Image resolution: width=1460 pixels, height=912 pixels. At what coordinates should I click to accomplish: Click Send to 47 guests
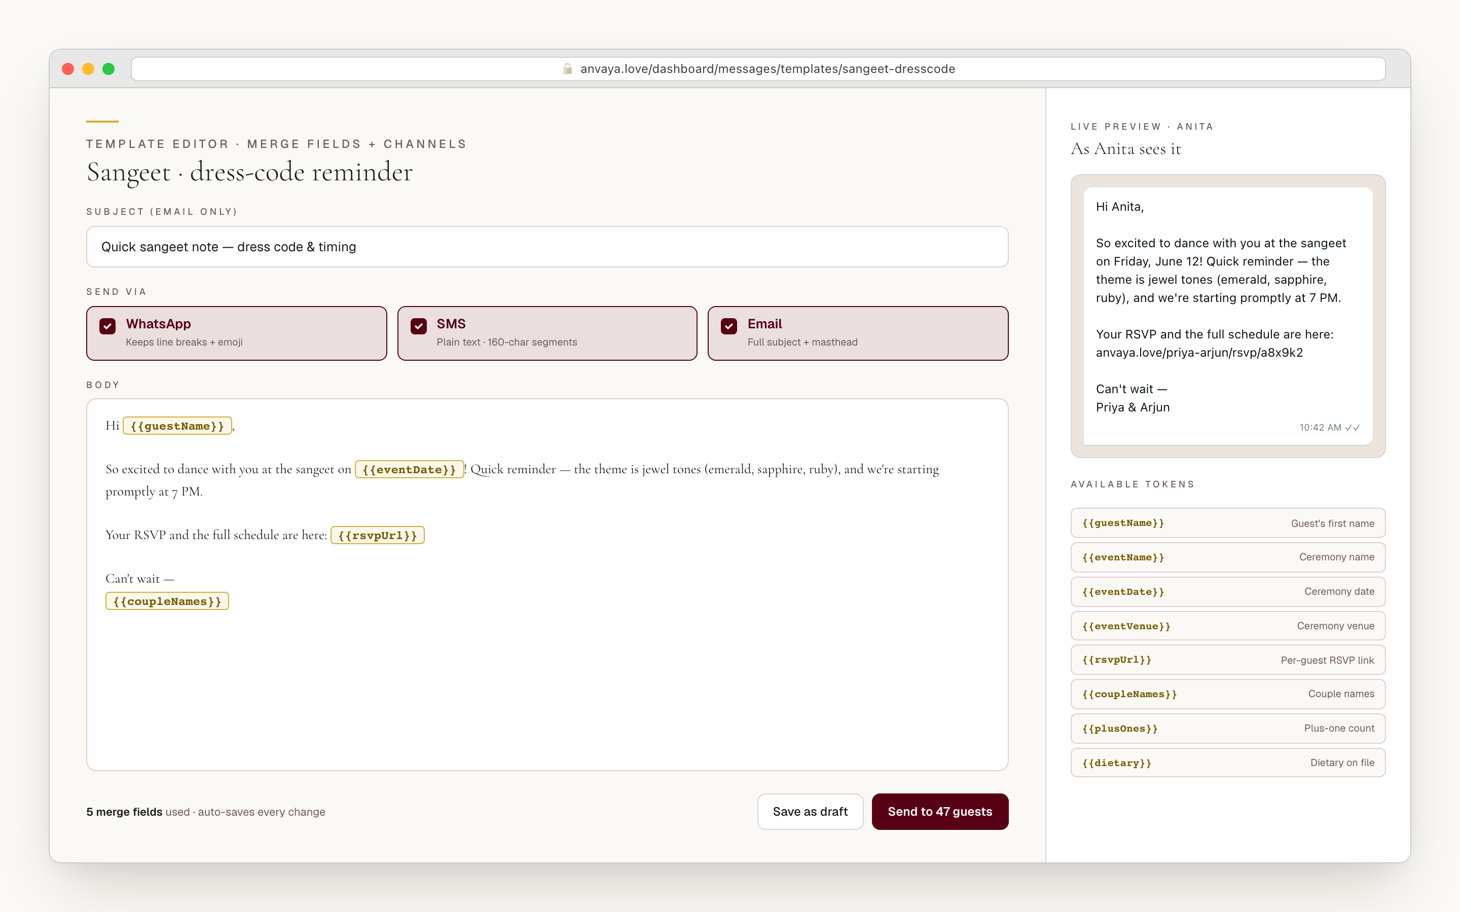coord(940,812)
